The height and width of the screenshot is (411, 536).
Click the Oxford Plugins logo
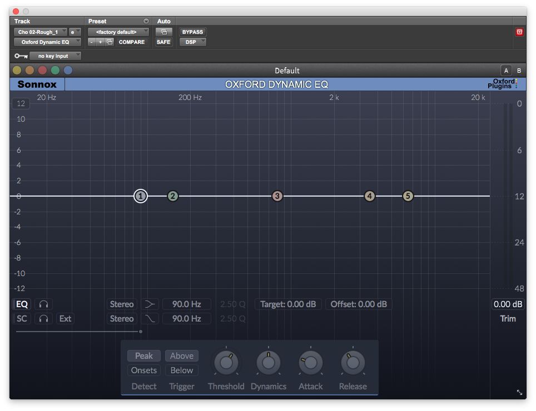503,84
